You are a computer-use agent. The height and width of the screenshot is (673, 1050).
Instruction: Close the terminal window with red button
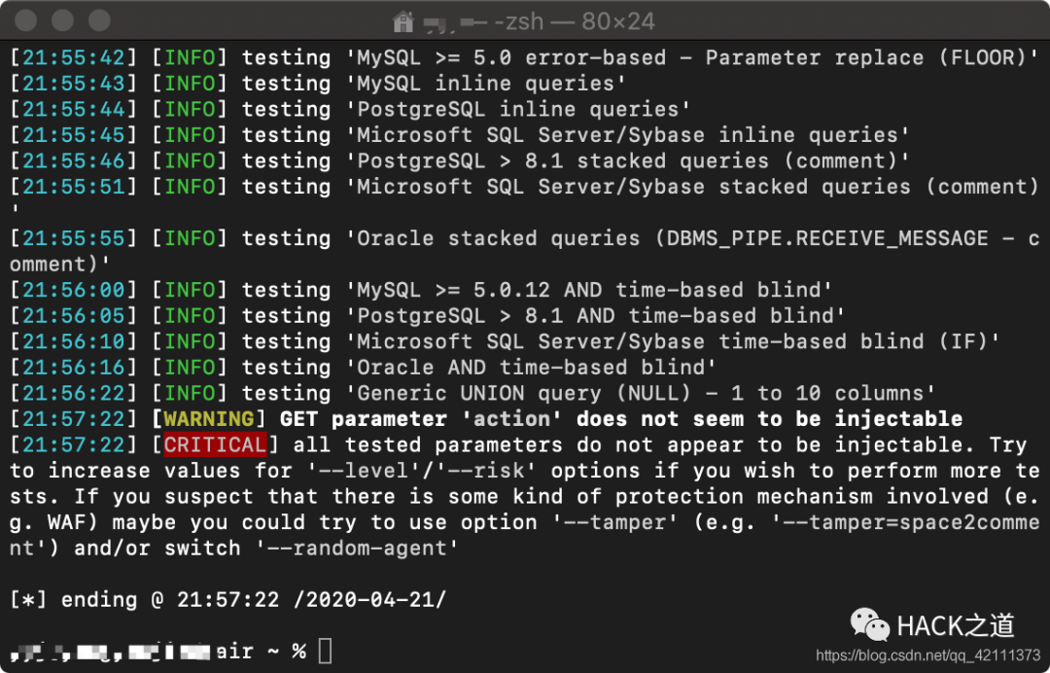click(25, 20)
